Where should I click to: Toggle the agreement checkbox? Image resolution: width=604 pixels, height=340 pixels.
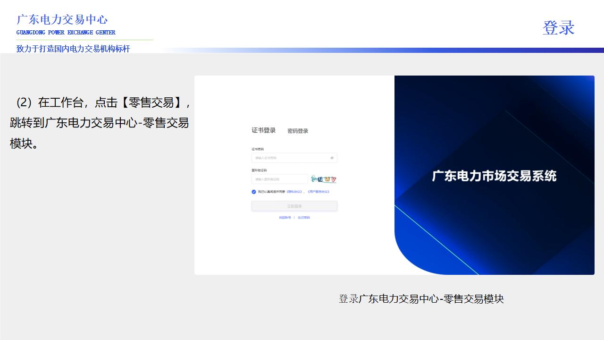pyautogui.click(x=254, y=192)
